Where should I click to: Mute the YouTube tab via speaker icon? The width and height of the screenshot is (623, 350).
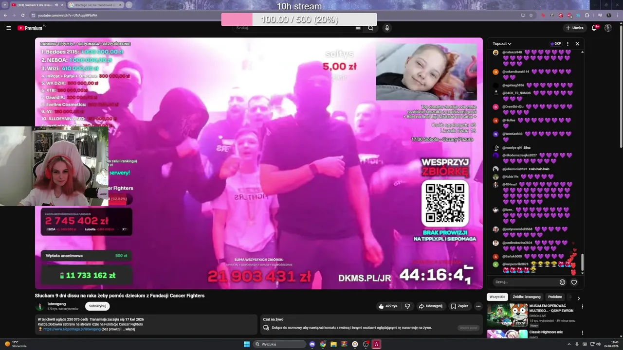click(x=56, y=5)
